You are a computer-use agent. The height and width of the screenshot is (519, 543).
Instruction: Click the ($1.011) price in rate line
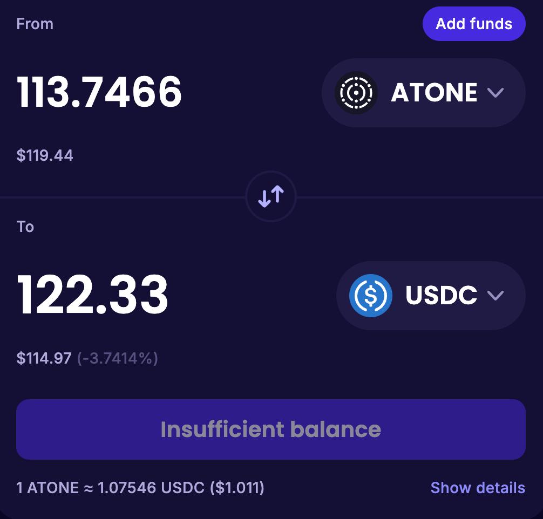236,488
